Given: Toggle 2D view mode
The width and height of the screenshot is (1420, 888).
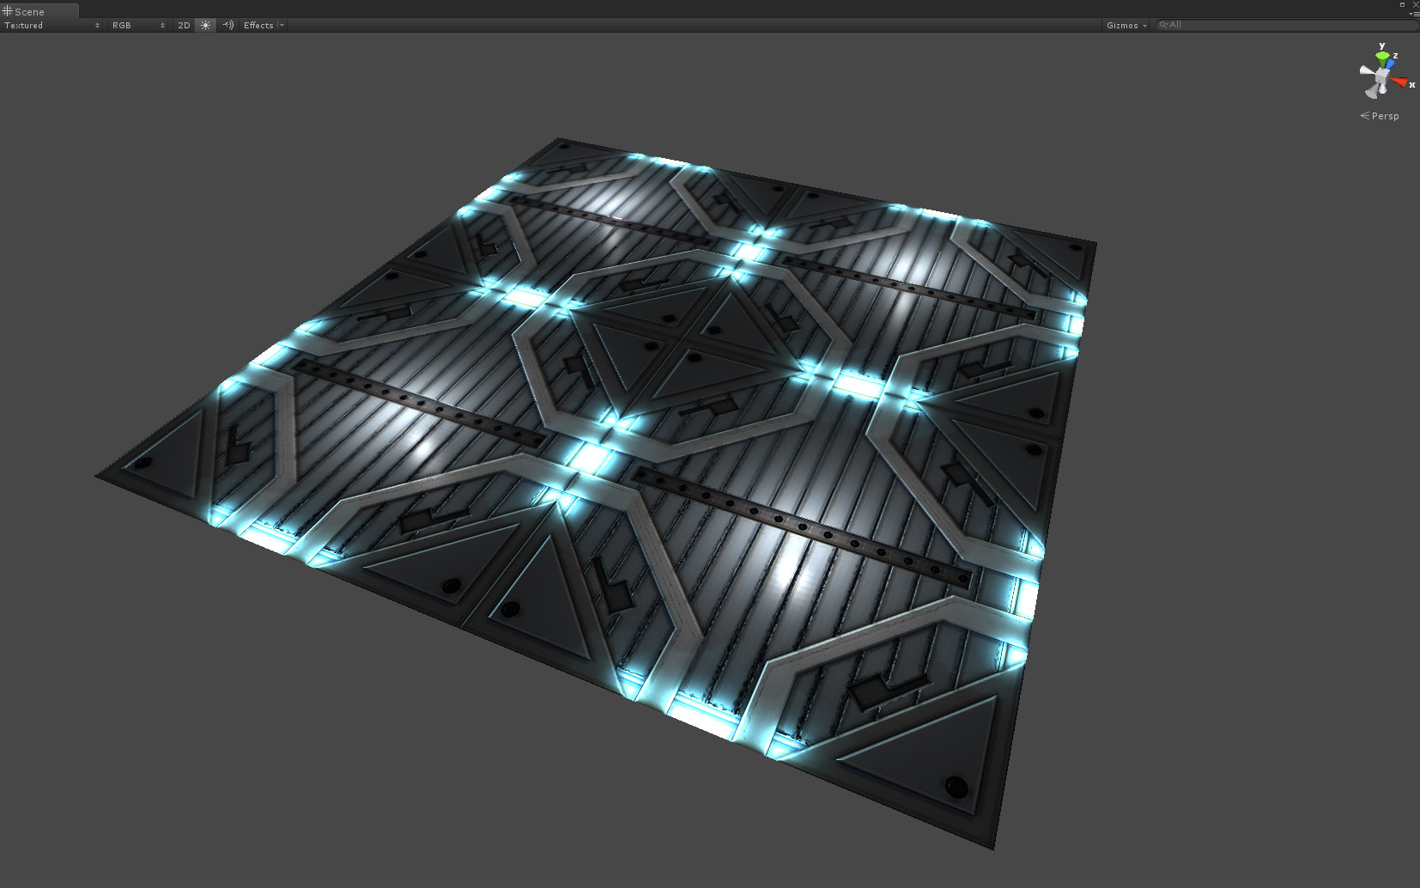Looking at the screenshot, I should pos(183,25).
